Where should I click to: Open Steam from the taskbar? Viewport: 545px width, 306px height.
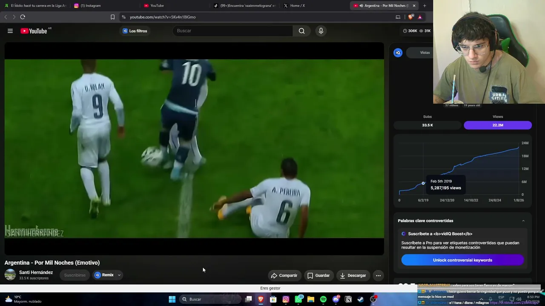click(x=361, y=299)
